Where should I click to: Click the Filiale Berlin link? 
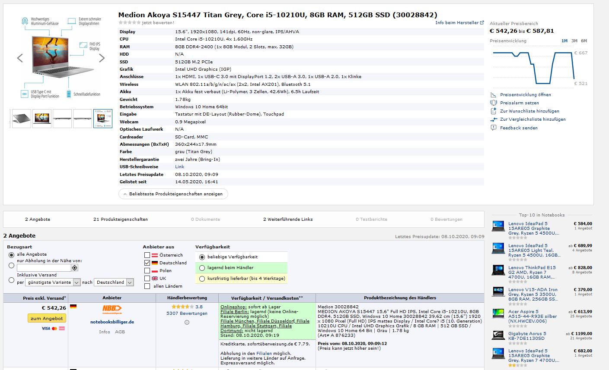[x=235, y=311]
